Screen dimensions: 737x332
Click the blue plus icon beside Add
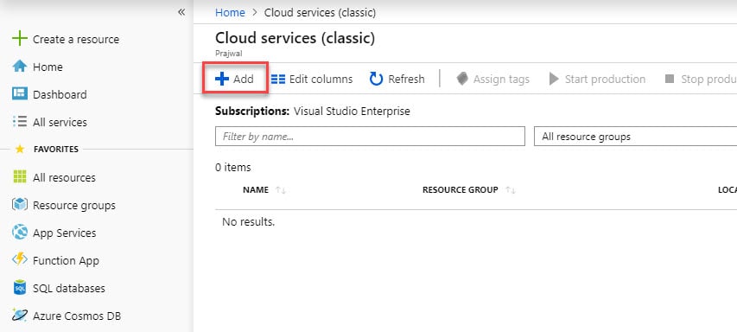tap(222, 79)
